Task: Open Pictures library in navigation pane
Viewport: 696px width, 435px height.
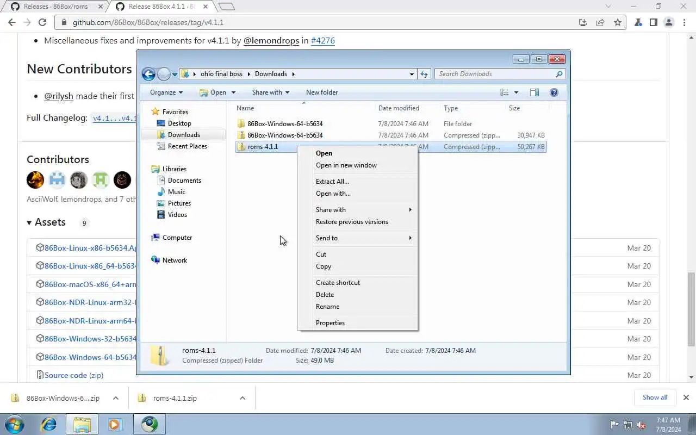Action: pos(179,203)
